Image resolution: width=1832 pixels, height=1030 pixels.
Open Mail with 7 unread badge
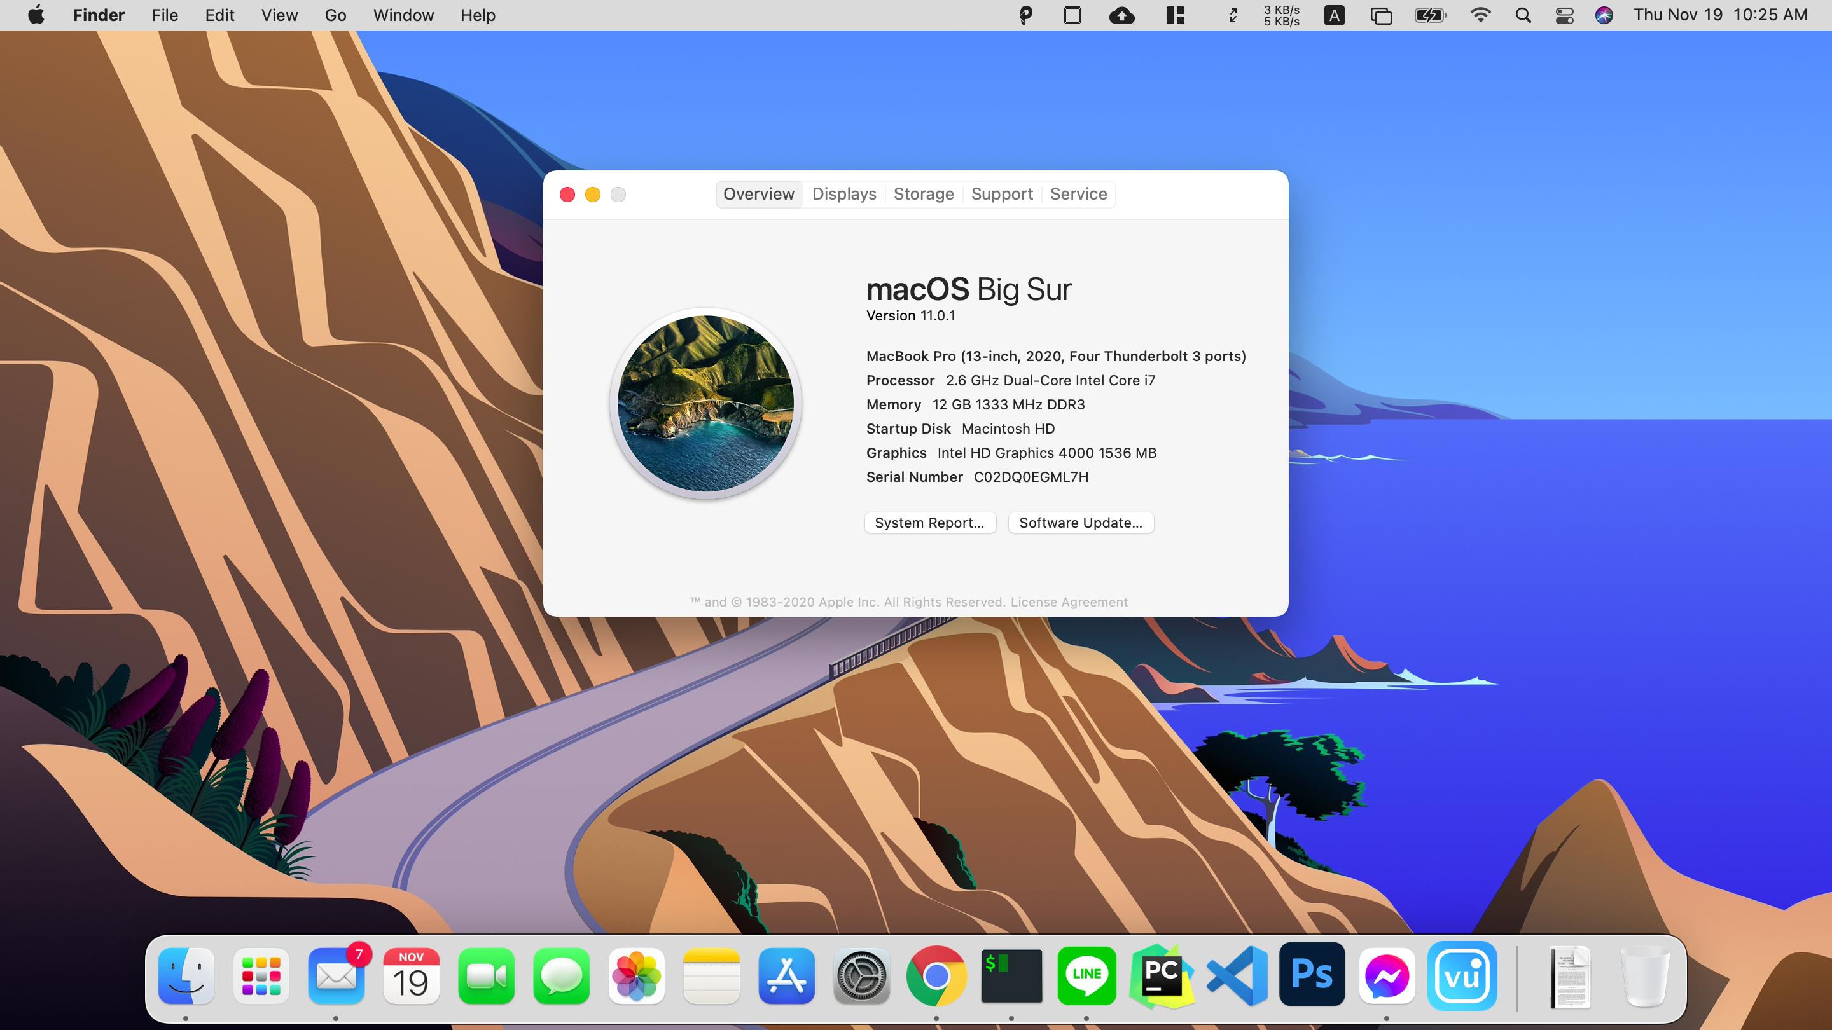(337, 976)
